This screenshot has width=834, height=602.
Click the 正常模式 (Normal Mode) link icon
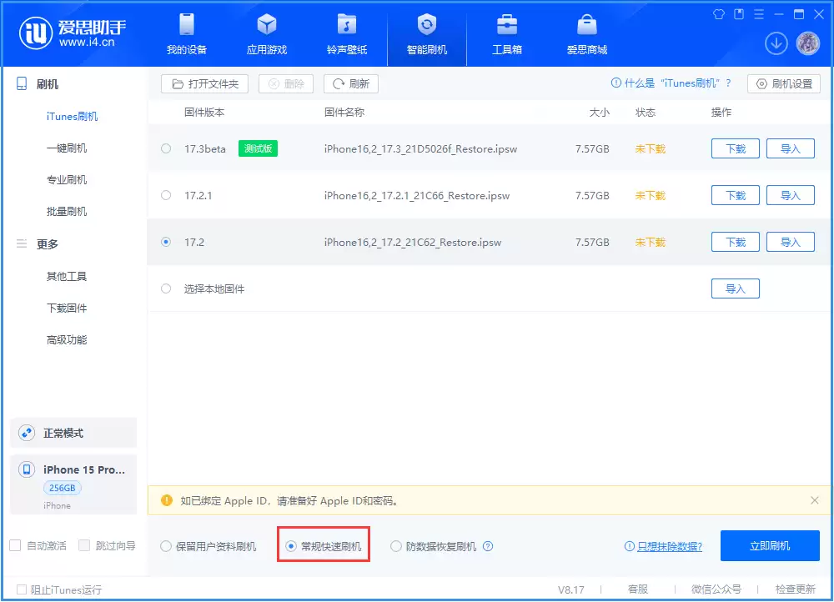point(27,433)
